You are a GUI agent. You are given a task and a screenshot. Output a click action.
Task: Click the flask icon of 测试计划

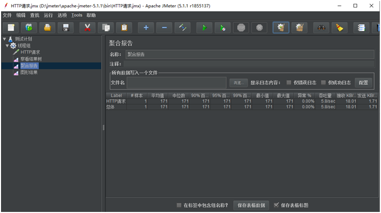click(x=11, y=39)
